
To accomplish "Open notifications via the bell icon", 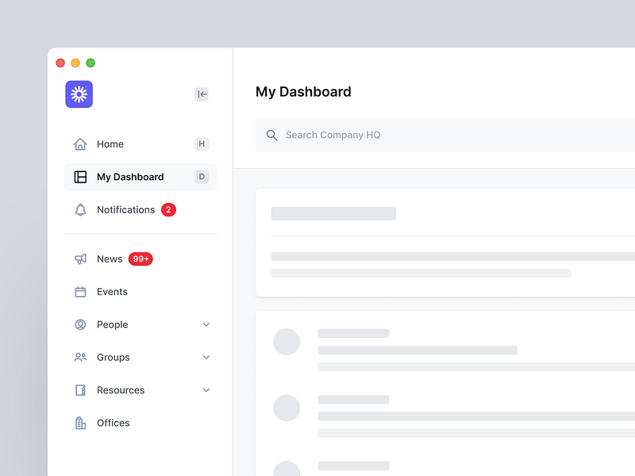I will coord(79,209).
